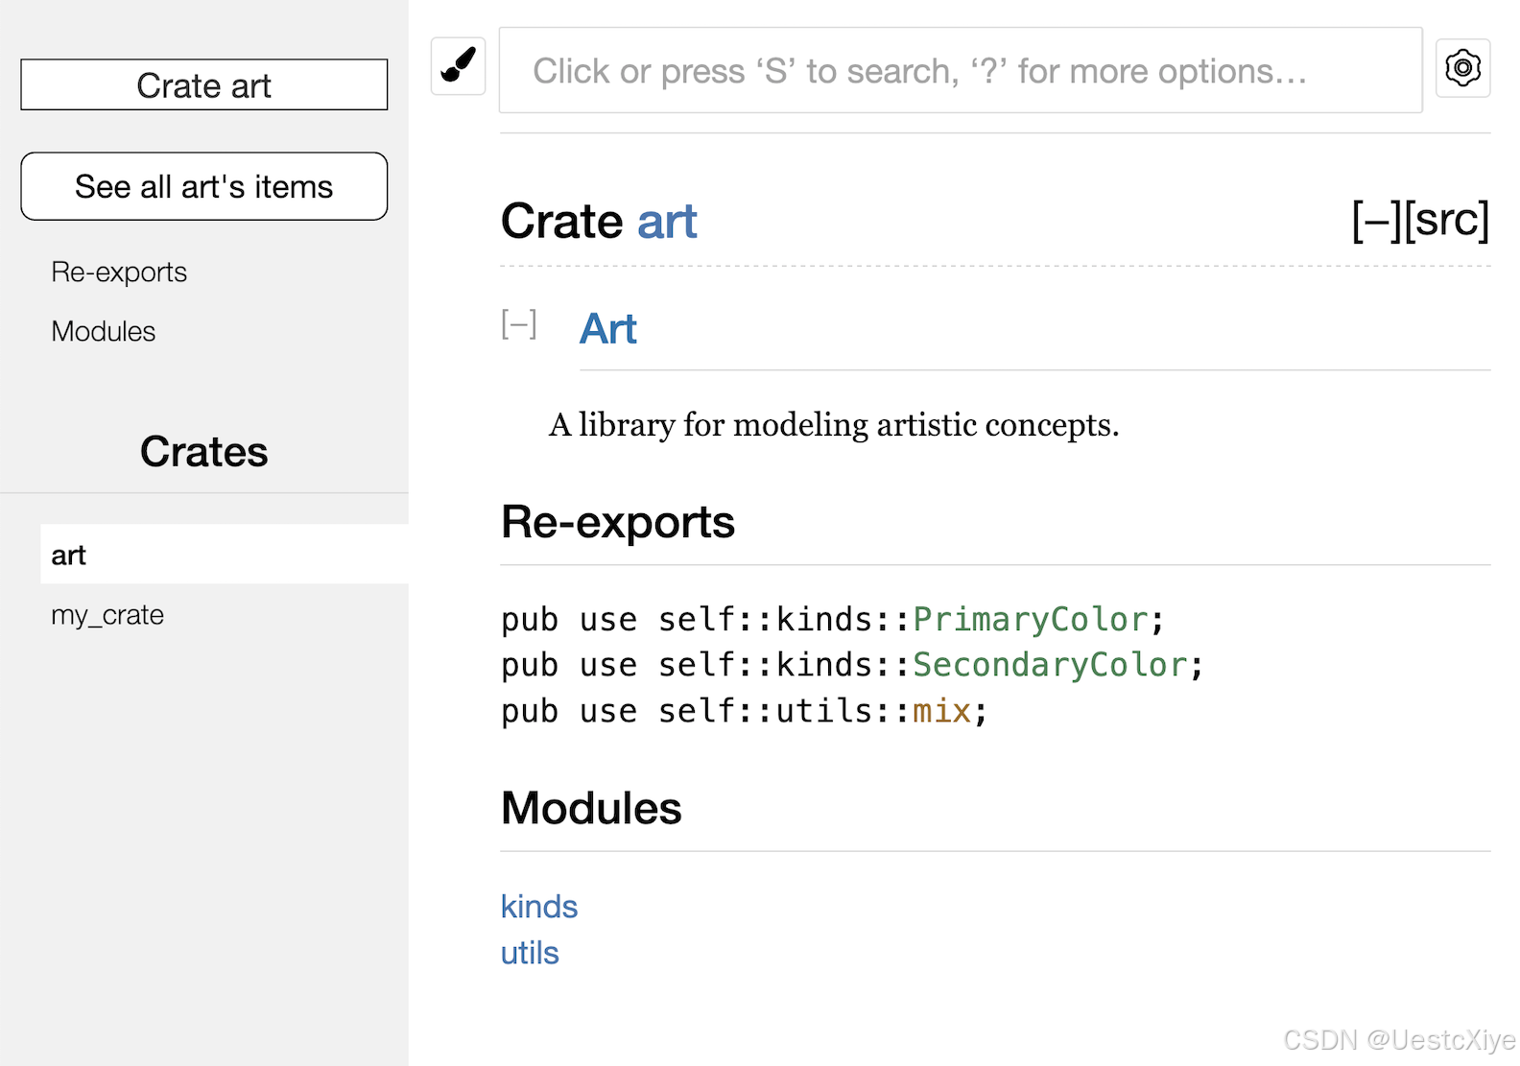The height and width of the screenshot is (1066, 1520).
Task: Open the mix function link
Action: (941, 711)
